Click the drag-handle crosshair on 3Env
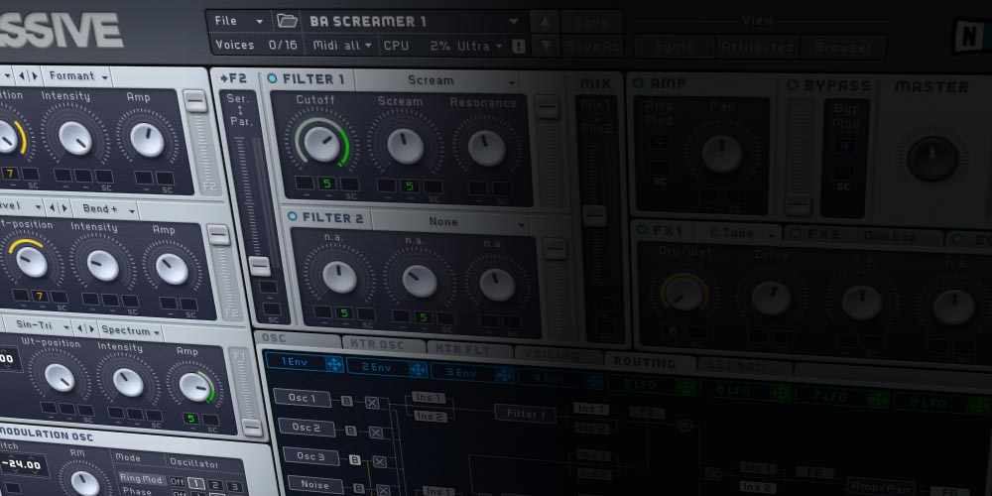Screen dimensions: 992x496 coord(504,374)
